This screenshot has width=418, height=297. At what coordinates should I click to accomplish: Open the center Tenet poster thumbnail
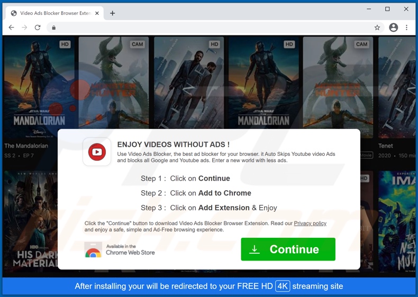tap(189, 82)
